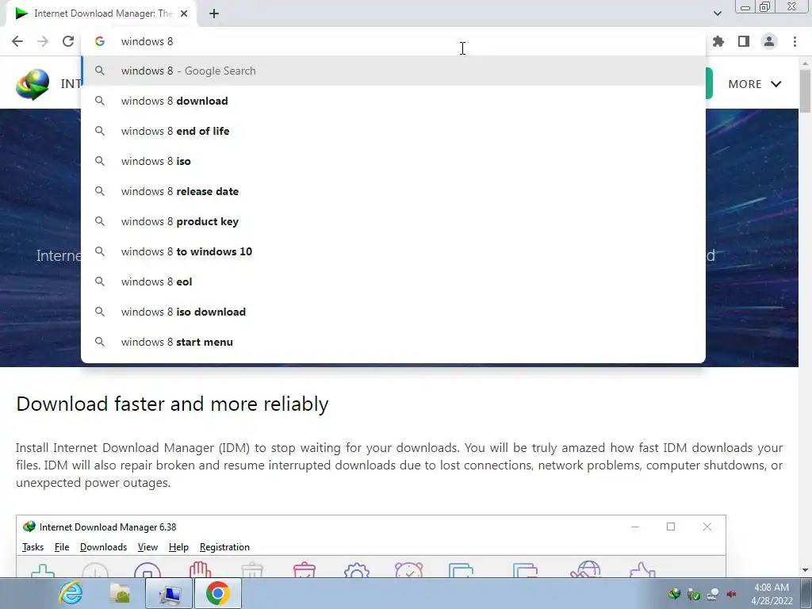
Task: Click the Google icon in the address bar
Action: point(100,41)
